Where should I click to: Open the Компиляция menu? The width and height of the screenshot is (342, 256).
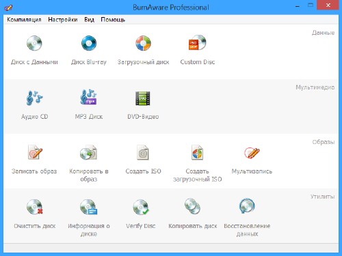click(x=24, y=20)
